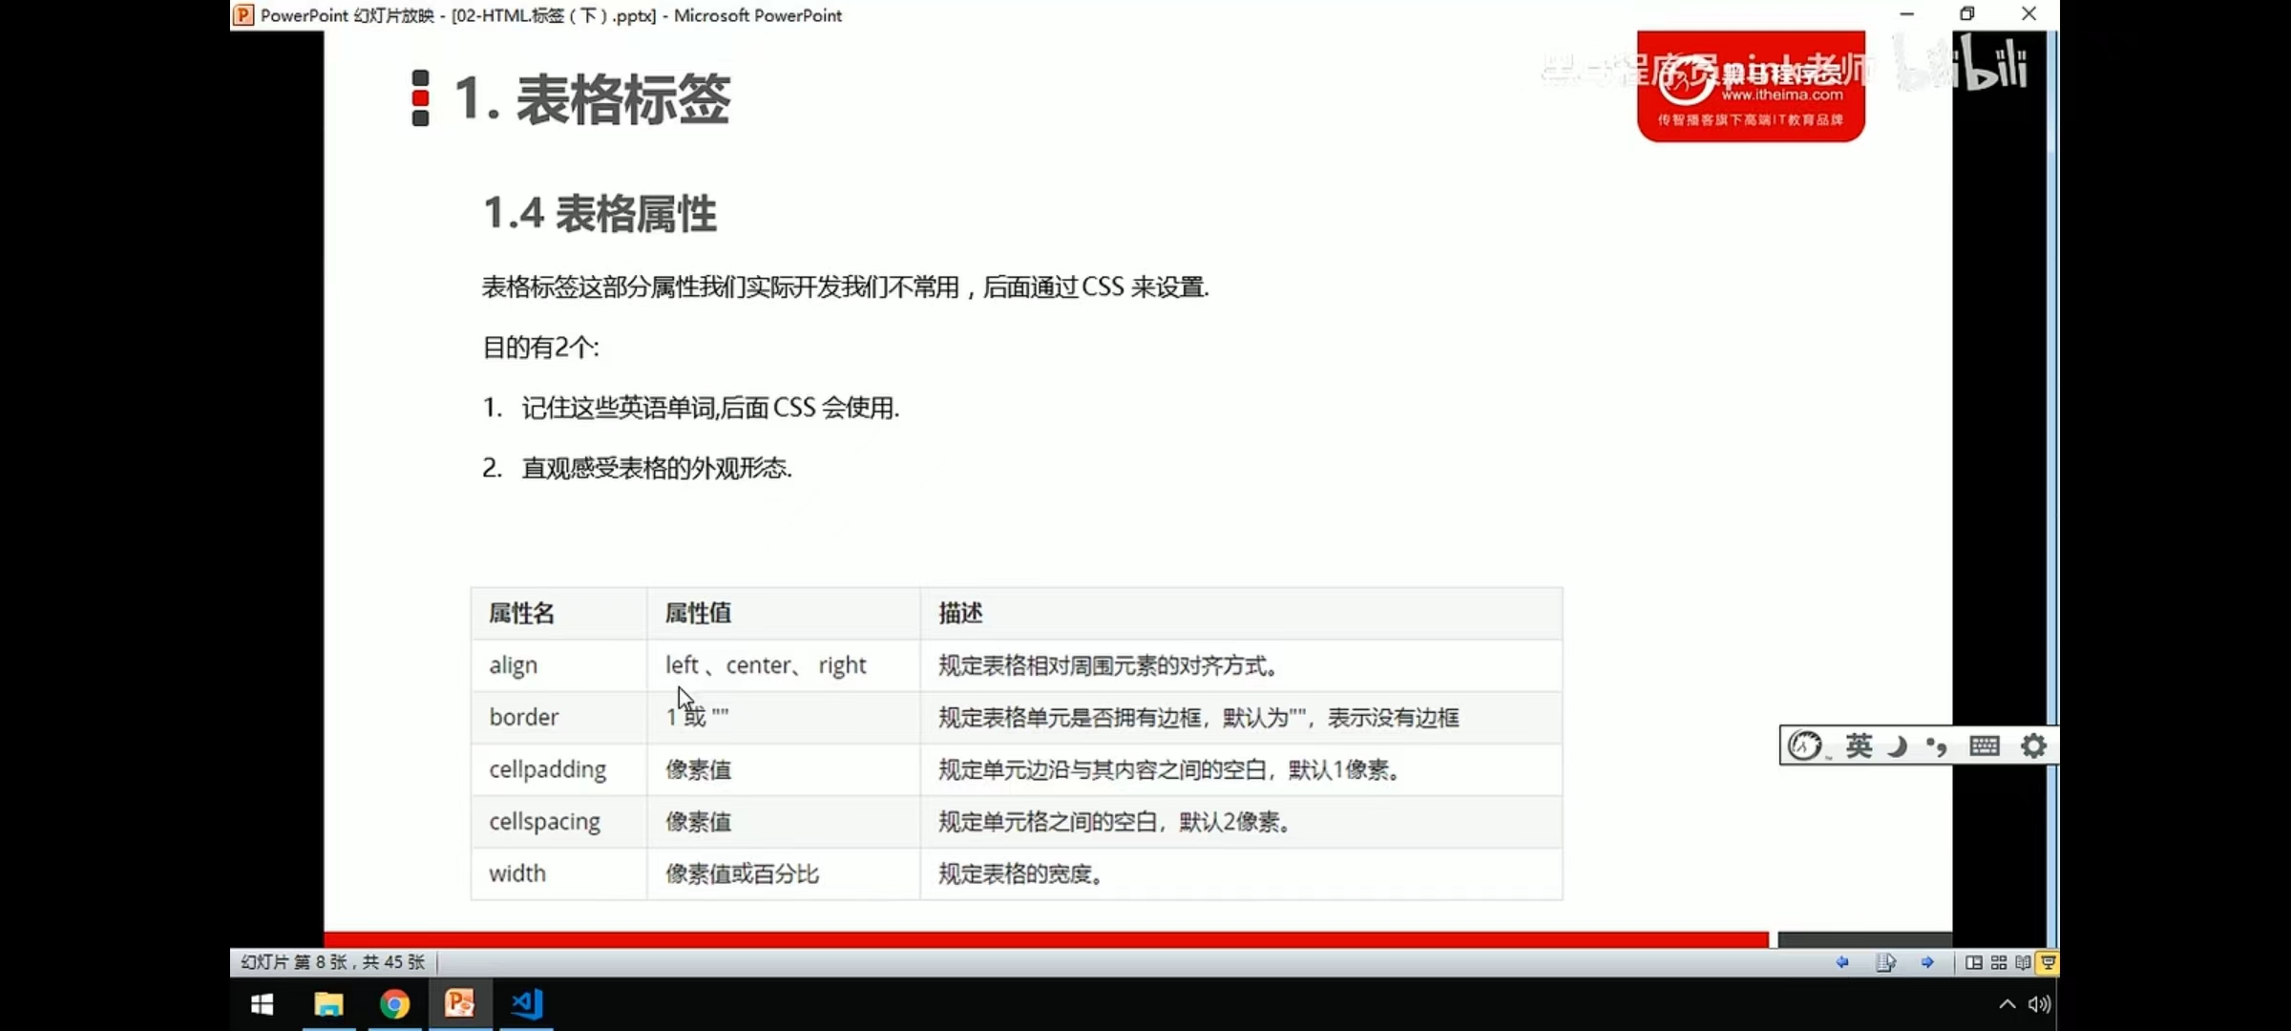Viewport: 2291px width, 1031px height.
Task: Open Slide Sorter view
Action: point(1998,962)
